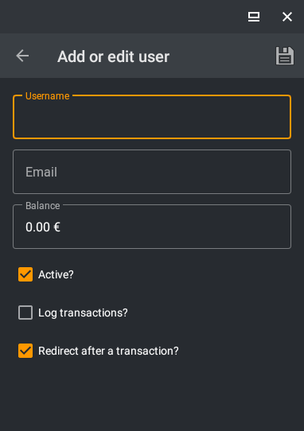Enable the Log transactions? checkbox
The height and width of the screenshot is (431, 304).
click(25, 313)
